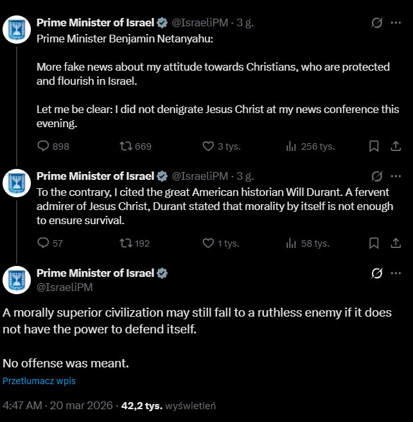Reply to the Will Durant tweet
This screenshot has height=422, width=413.
click(43, 243)
